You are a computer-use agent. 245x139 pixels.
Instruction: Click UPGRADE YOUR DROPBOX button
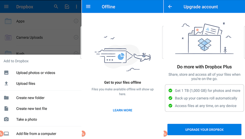(204, 130)
